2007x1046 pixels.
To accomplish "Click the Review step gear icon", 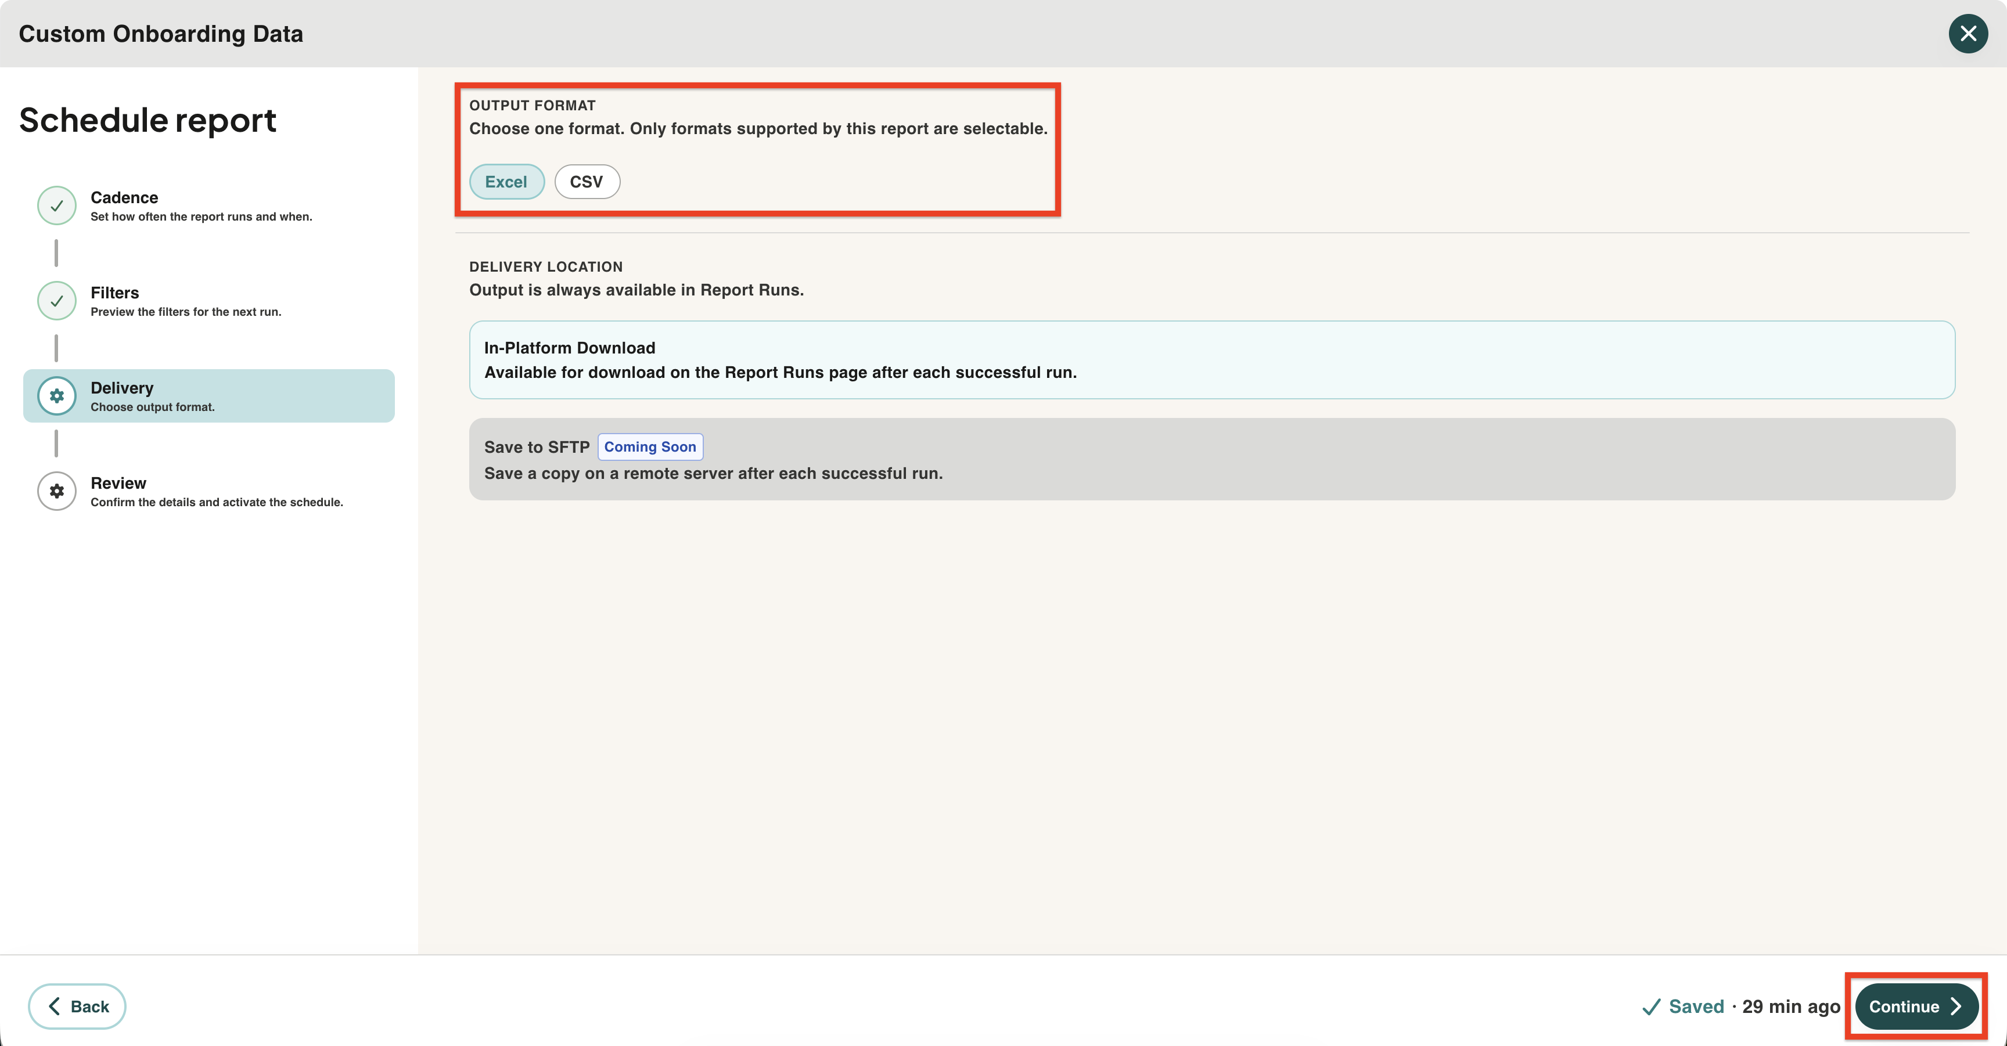I will tap(57, 490).
